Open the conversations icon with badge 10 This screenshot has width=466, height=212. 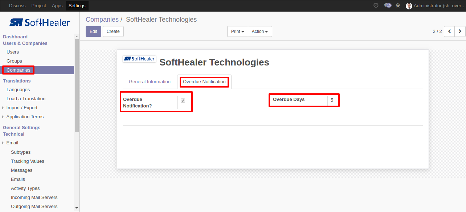tap(388, 5)
